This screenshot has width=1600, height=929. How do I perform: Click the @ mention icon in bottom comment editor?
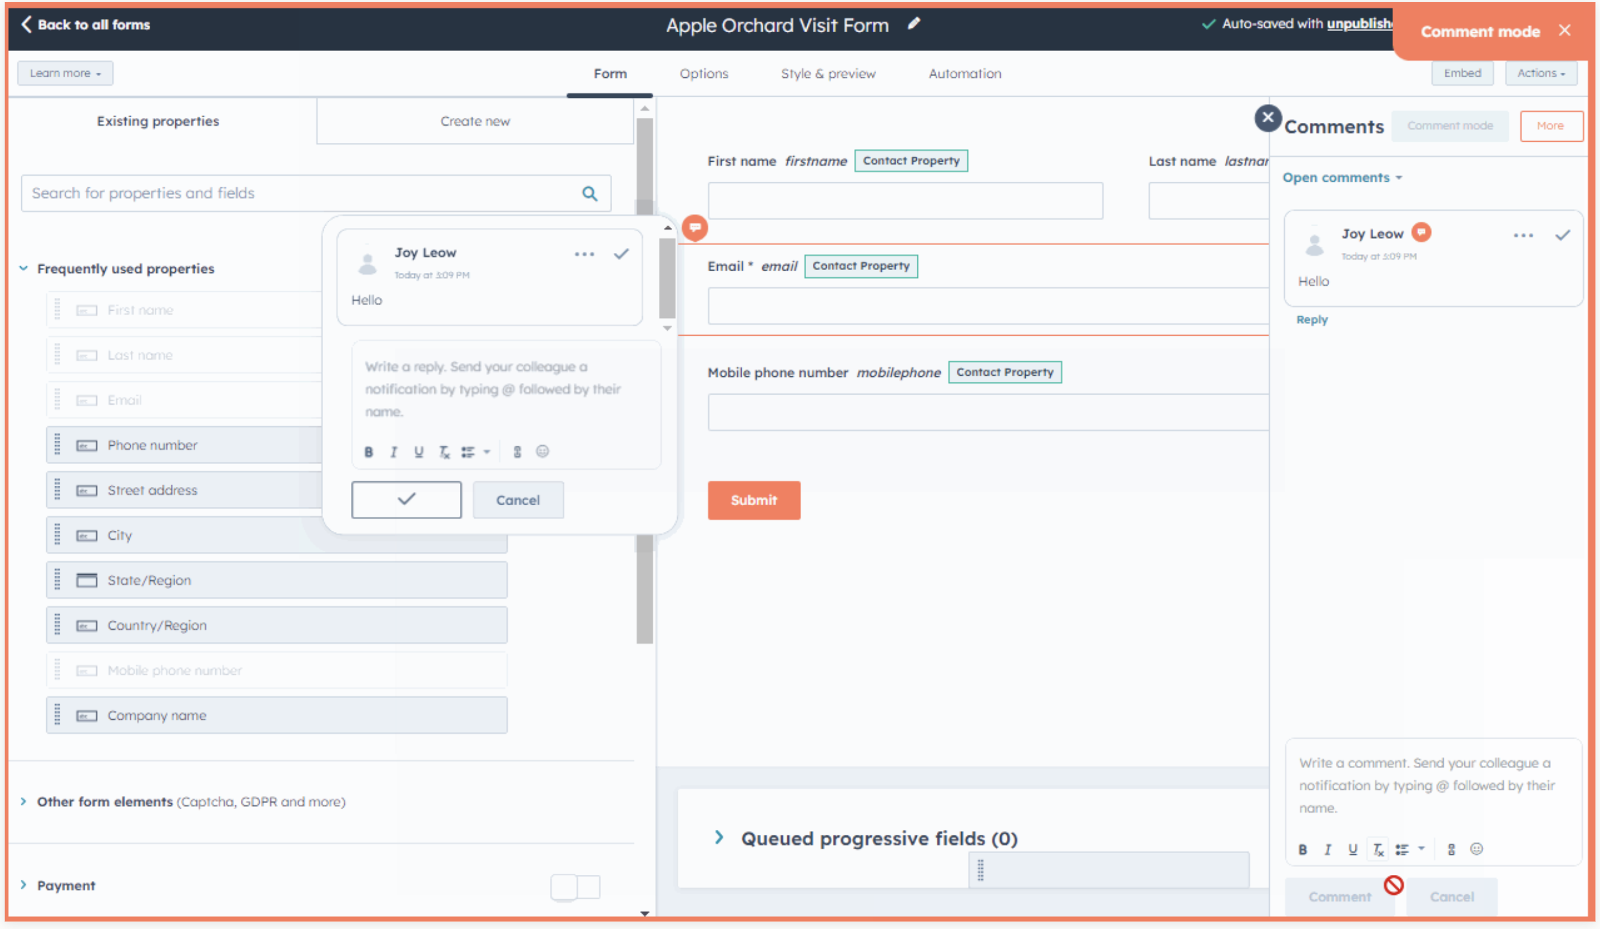pyautogui.click(x=1451, y=849)
